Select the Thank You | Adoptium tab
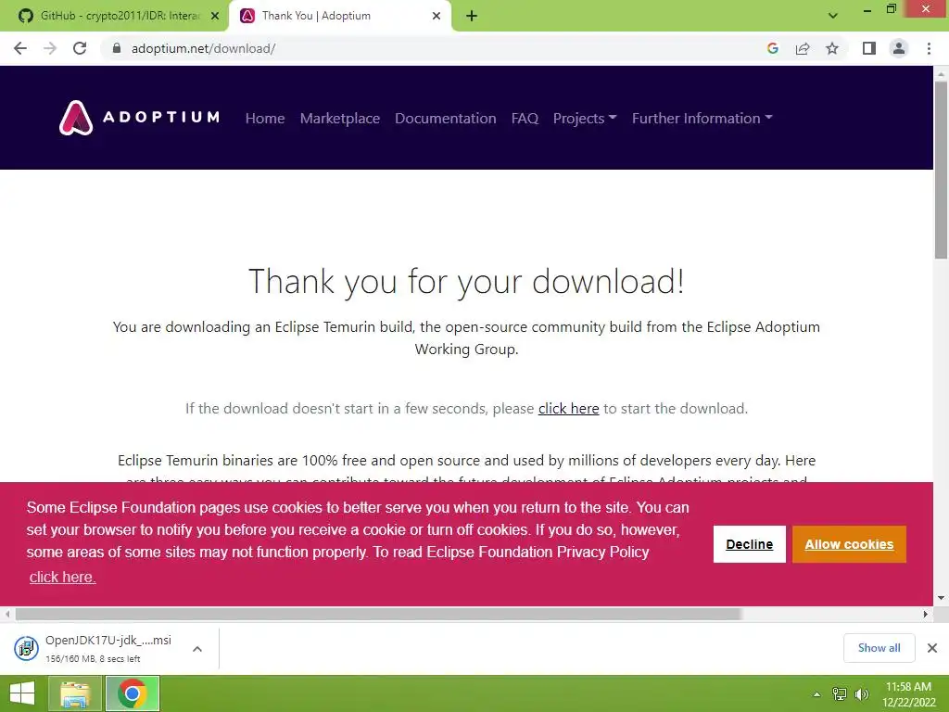Screen dimensions: 949x712 pos(339,16)
